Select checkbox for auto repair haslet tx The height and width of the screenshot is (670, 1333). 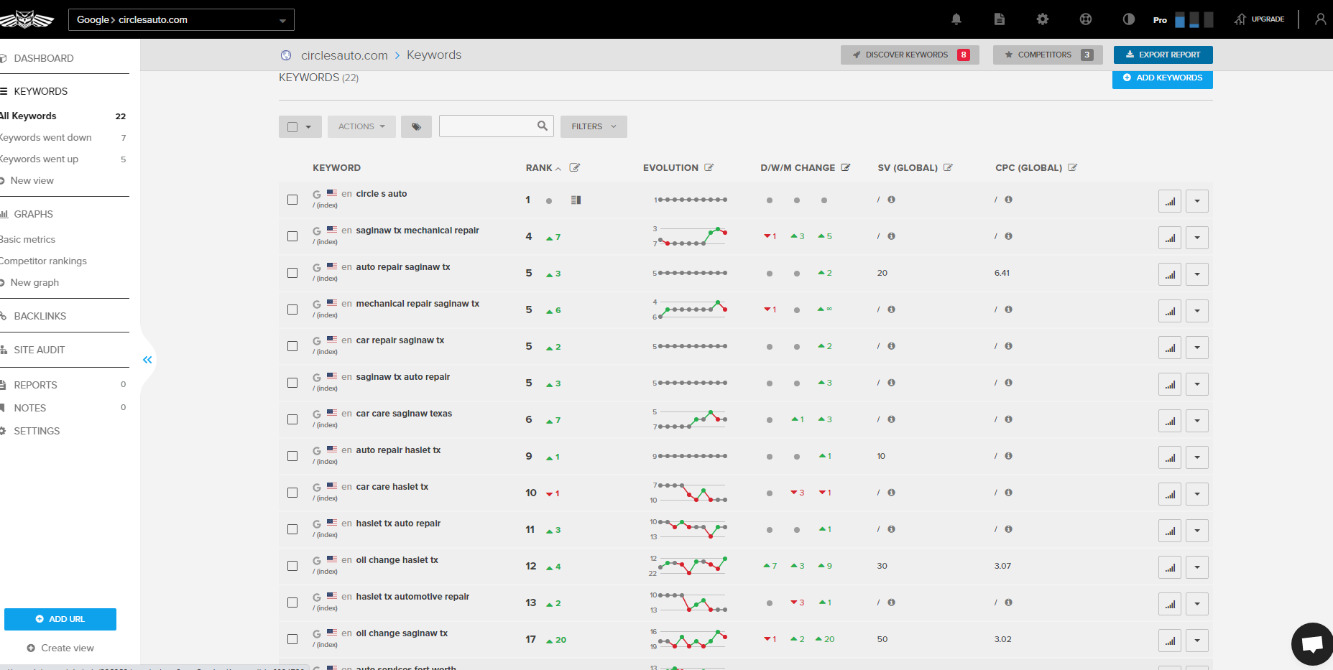click(292, 456)
